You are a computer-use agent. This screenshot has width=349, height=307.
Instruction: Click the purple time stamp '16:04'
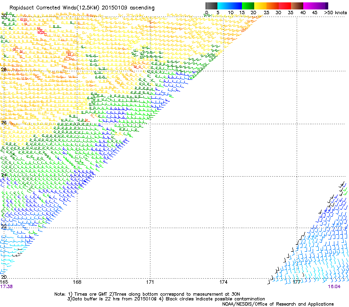click(x=334, y=287)
